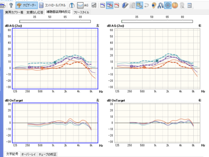The height and width of the screenshot is (157, 209).
Task: Switch to the 実耳カプラー差 tab
Action: [14, 12]
